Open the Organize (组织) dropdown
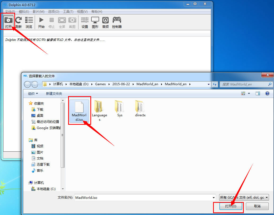Image resolution: width=274 pixels, height=215 pixels. pyautogui.click(x=33, y=93)
